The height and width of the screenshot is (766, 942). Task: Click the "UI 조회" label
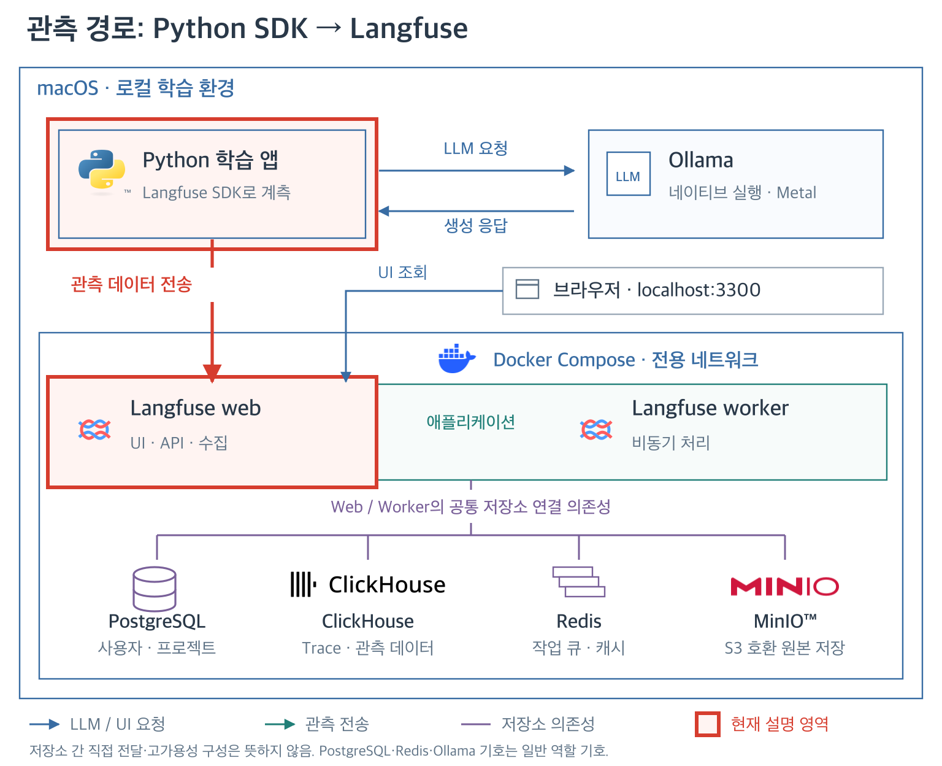coord(402,272)
